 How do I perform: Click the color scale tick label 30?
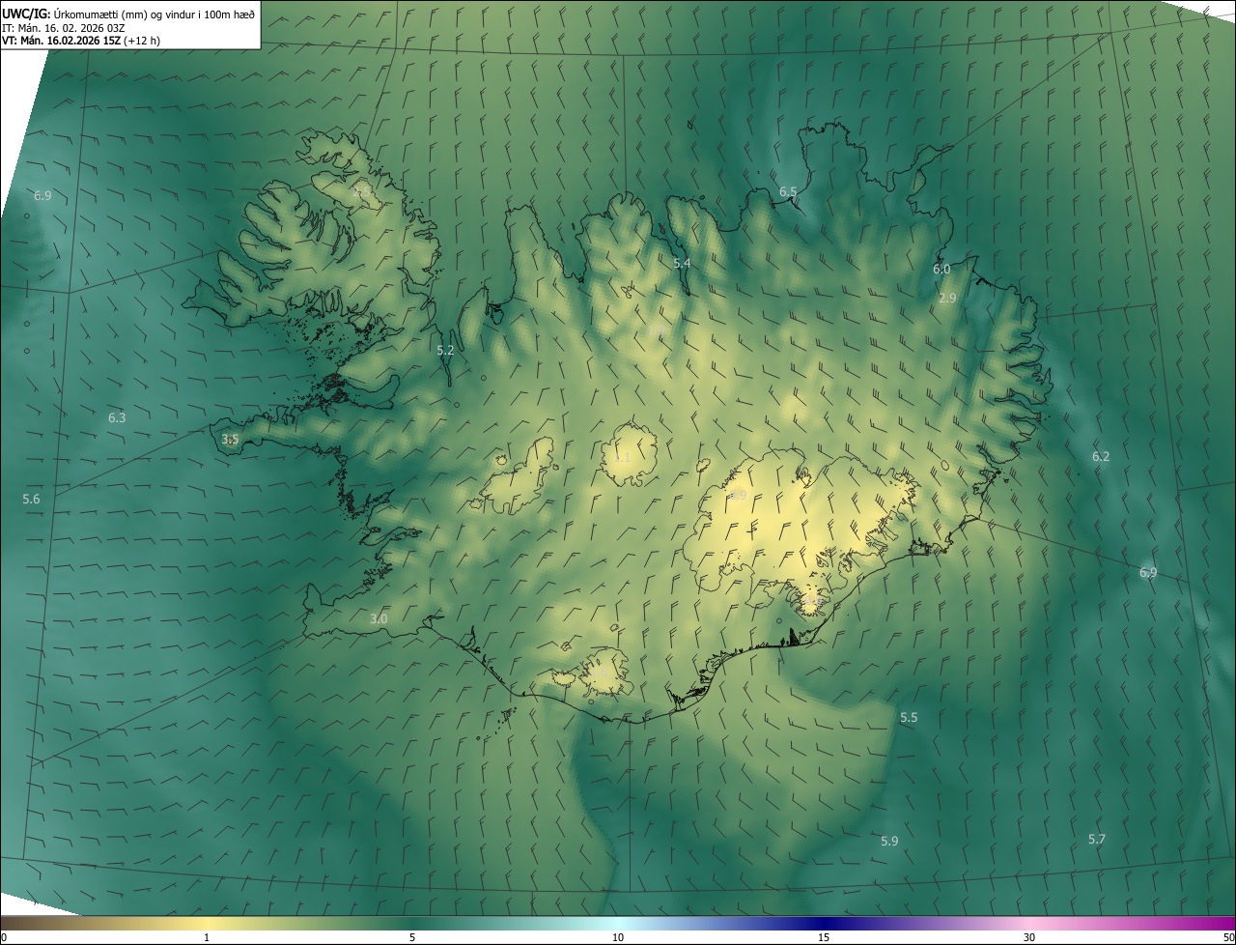pyautogui.click(x=1029, y=938)
